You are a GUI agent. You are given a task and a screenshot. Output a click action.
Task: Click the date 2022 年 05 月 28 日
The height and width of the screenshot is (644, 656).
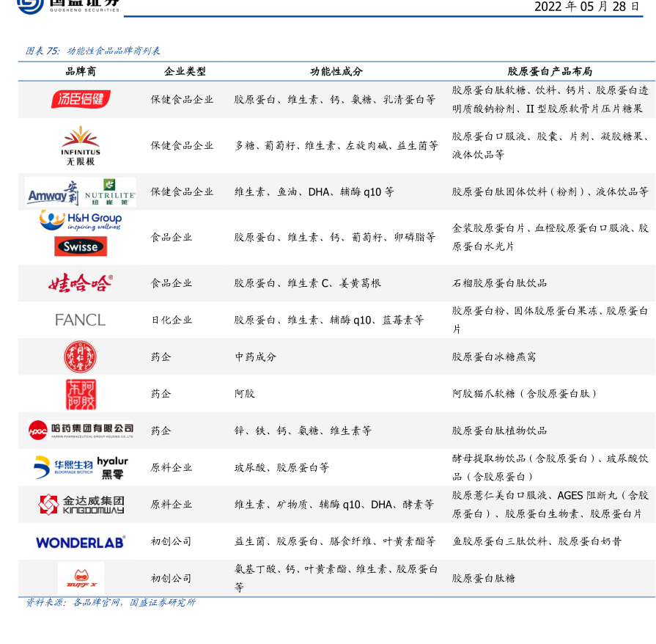[587, 7]
